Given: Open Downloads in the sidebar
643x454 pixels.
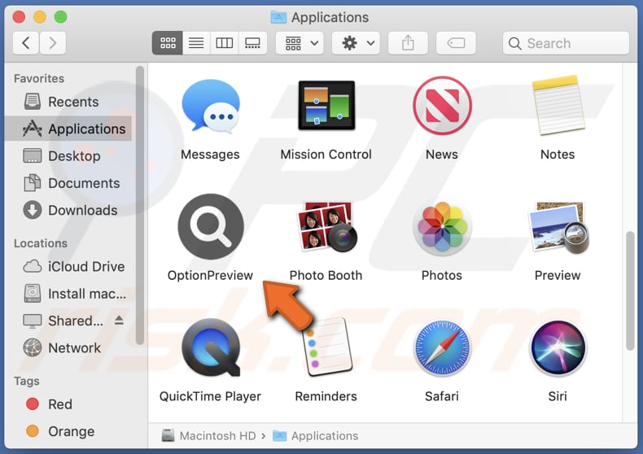Looking at the screenshot, I should point(68,210).
